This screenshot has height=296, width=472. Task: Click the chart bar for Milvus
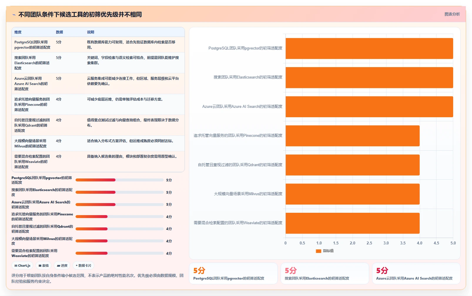coord(352,194)
